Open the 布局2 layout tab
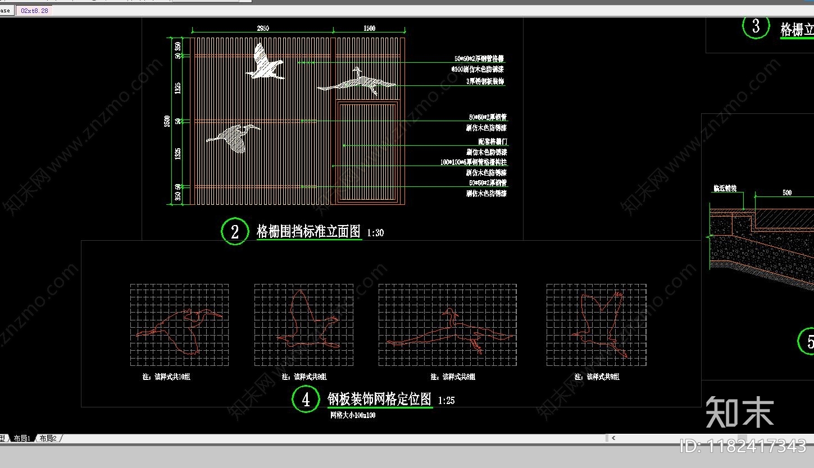This screenshot has width=814, height=468. point(48,438)
